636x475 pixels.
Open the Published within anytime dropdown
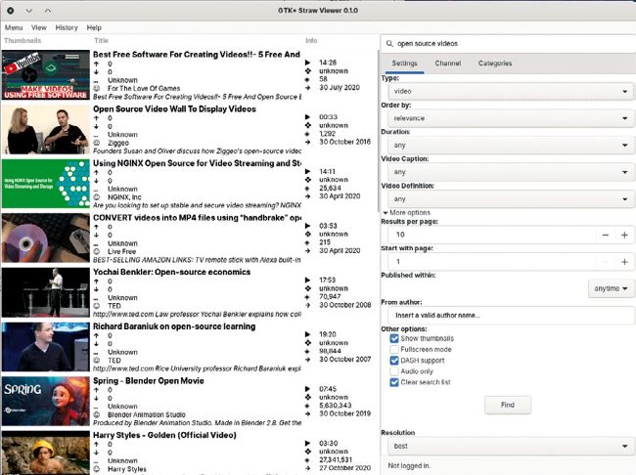[611, 288]
